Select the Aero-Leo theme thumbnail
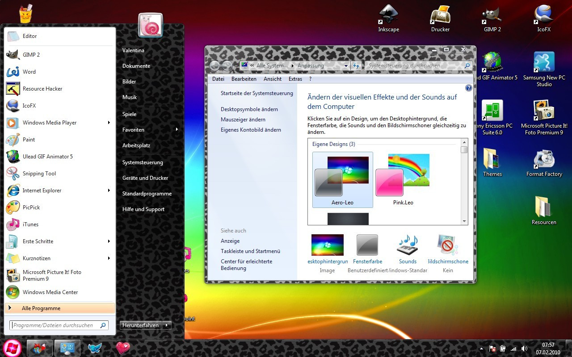Viewport: 572px width, 357px height. [x=343, y=180]
